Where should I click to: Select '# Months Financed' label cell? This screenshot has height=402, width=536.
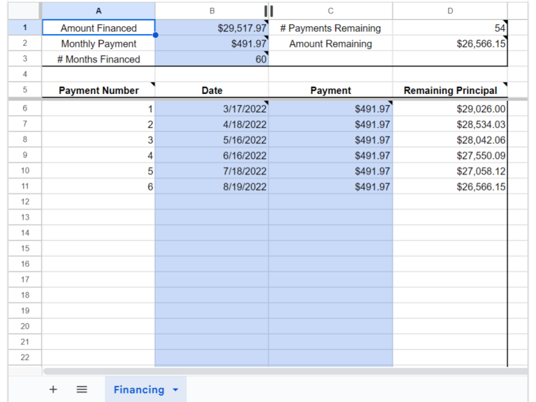pyautogui.click(x=98, y=59)
